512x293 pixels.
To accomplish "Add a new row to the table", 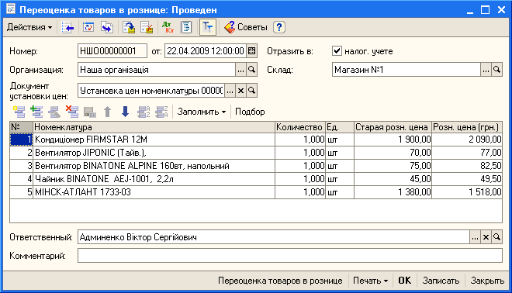I will pos(19,112).
